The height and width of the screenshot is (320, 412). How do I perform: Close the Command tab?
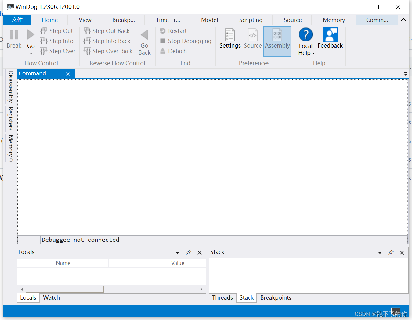(x=68, y=74)
